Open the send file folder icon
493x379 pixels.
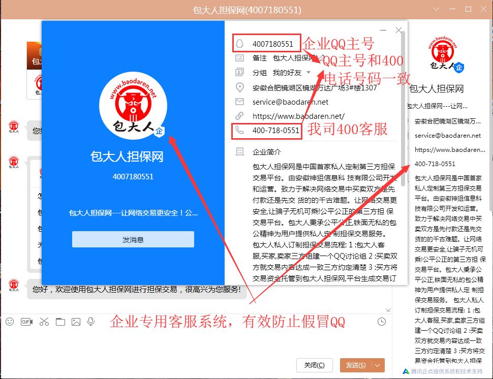coord(59,322)
